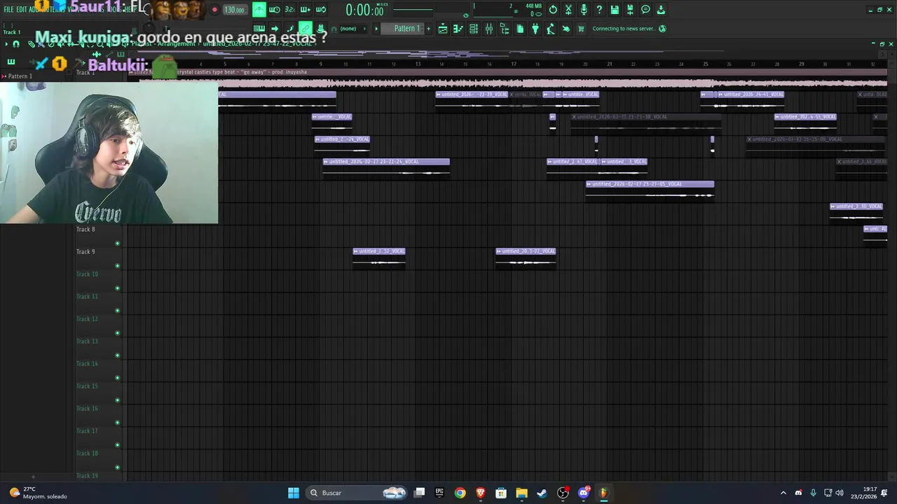Click the save project disk icon

[x=615, y=10]
